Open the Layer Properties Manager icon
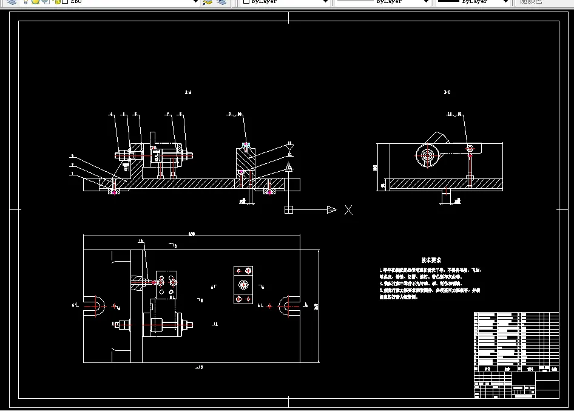The image size is (574, 411). point(12,2)
